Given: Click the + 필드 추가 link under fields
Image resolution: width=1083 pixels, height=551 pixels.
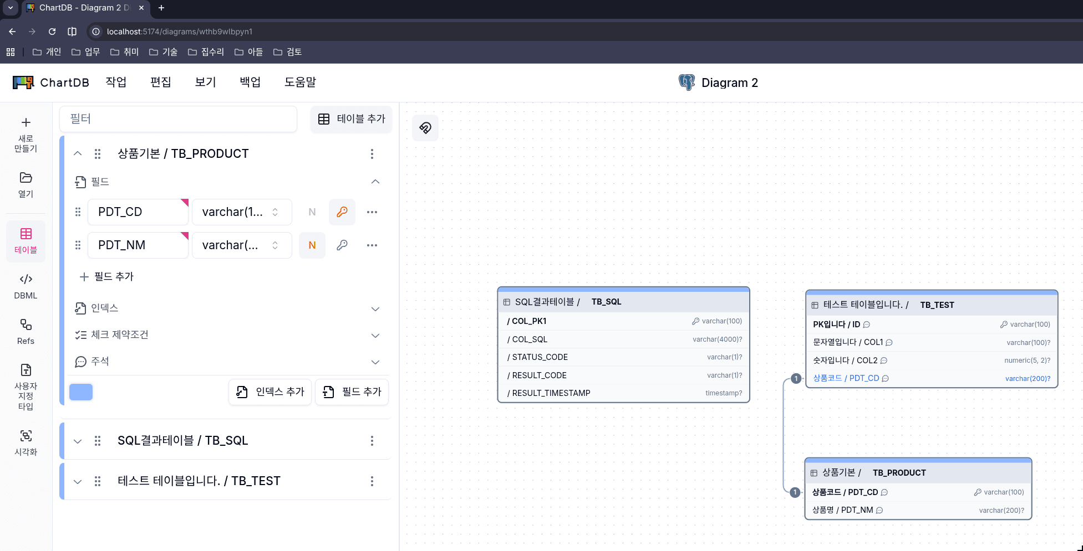Looking at the screenshot, I should coord(106,277).
